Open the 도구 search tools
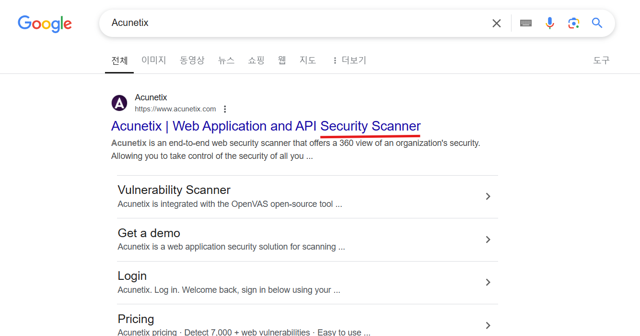The height and width of the screenshot is (336, 640). [601, 60]
